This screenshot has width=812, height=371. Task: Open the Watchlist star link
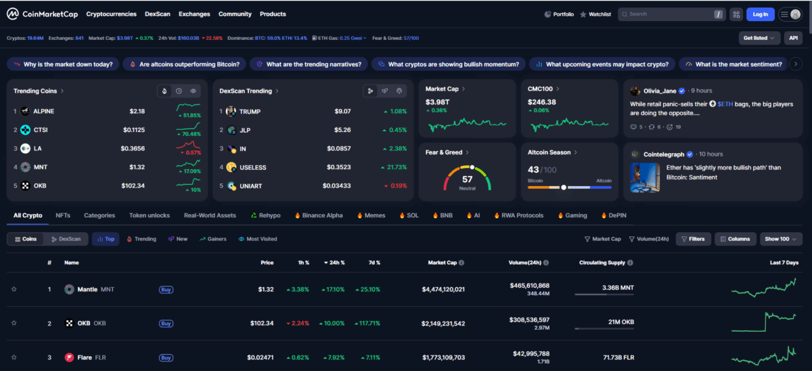595,14
